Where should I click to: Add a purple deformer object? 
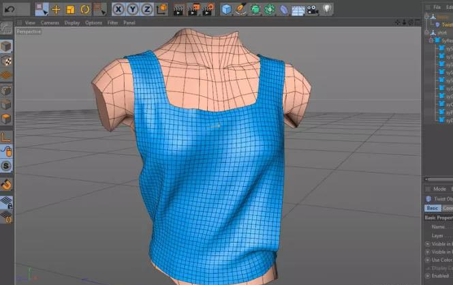coord(283,10)
